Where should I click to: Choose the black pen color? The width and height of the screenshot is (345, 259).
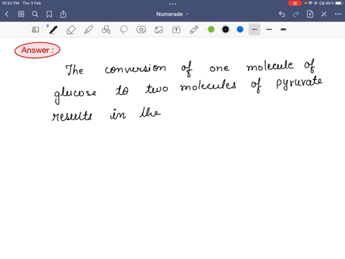click(226, 29)
